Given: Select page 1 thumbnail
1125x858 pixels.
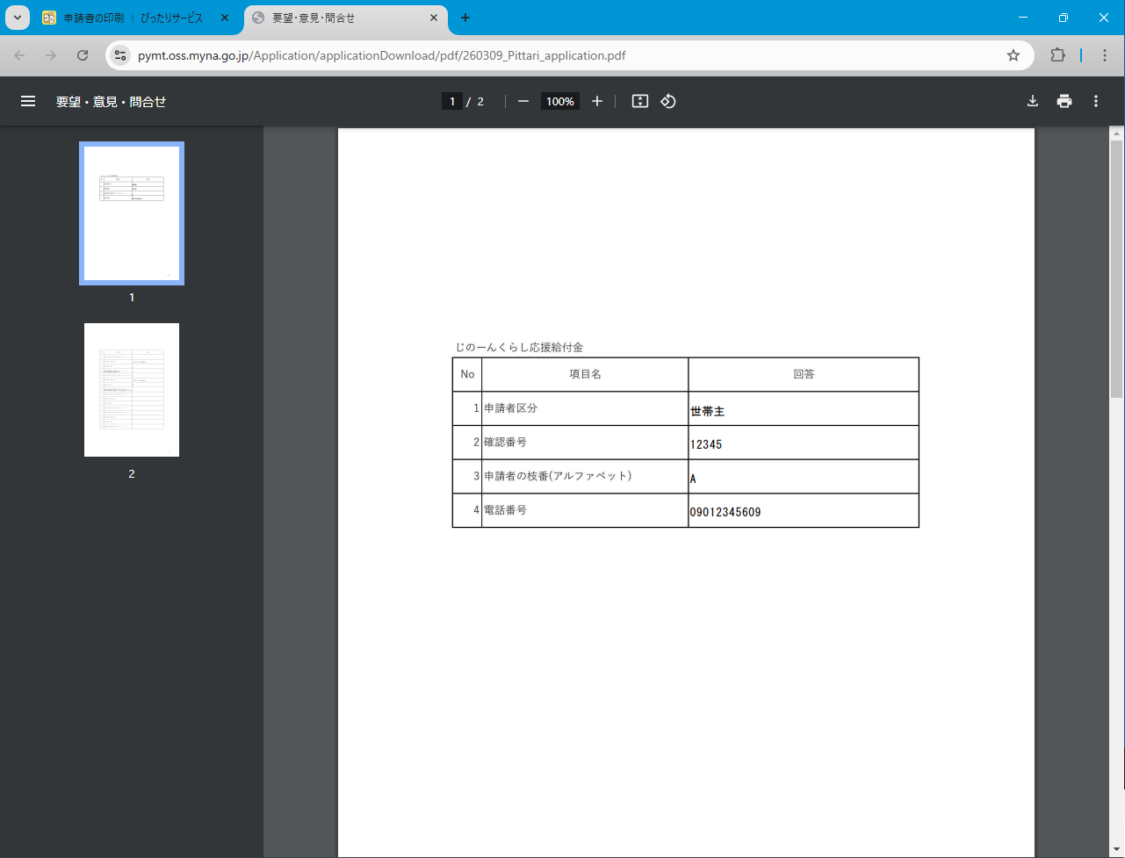Looking at the screenshot, I should tap(132, 213).
